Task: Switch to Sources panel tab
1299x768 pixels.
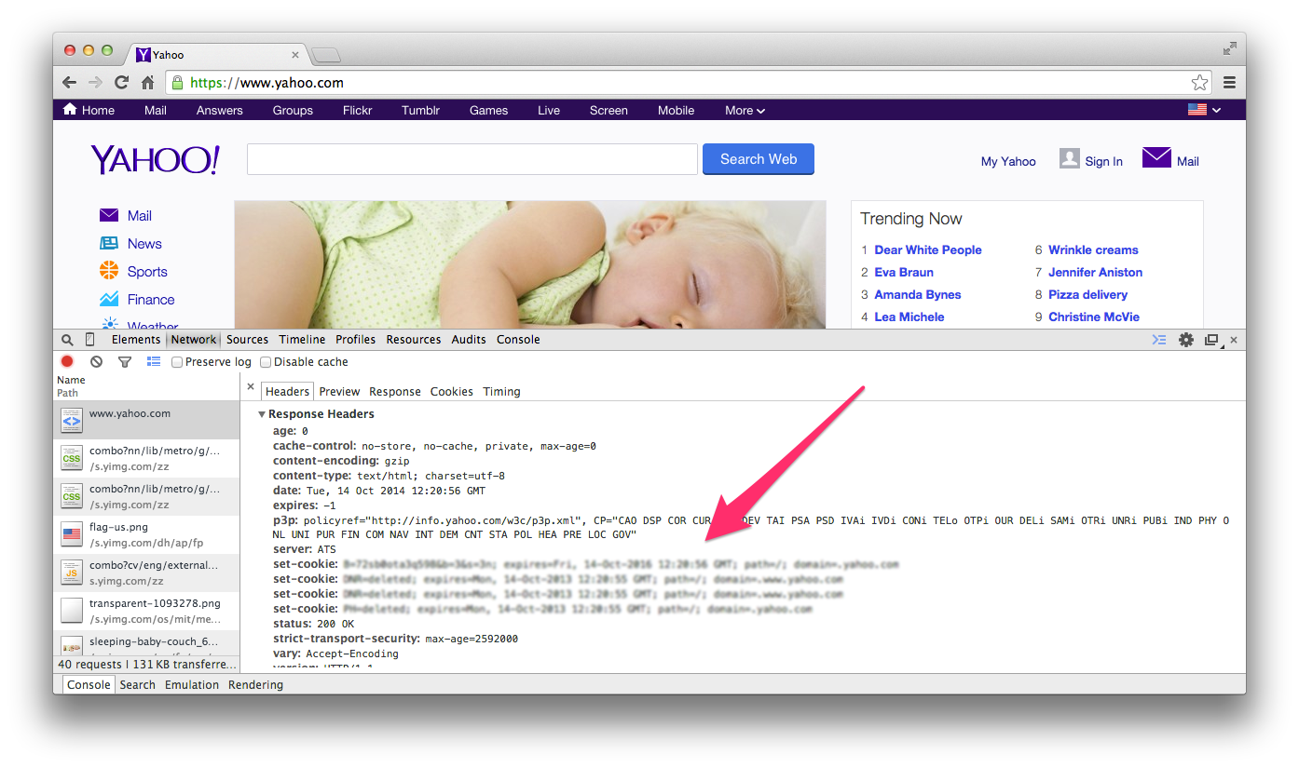Action: [x=247, y=340]
